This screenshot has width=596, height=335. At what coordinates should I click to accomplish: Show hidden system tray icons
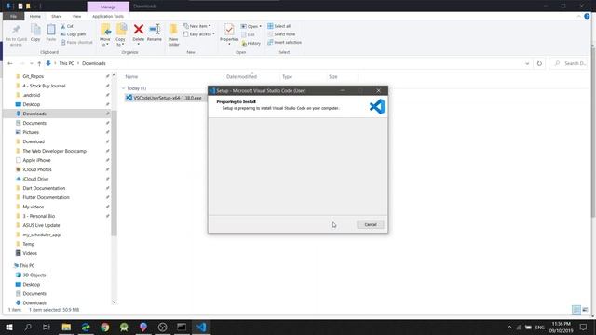tap(509, 327)
